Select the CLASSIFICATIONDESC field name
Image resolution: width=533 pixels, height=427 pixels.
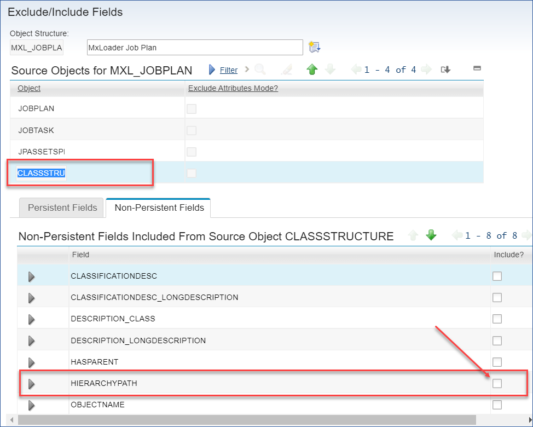114,276
